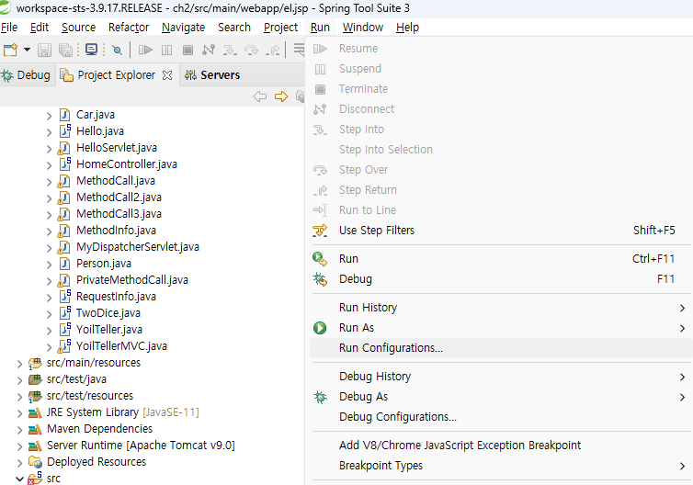Expand the Car.java tree node

tap(49, 116)
